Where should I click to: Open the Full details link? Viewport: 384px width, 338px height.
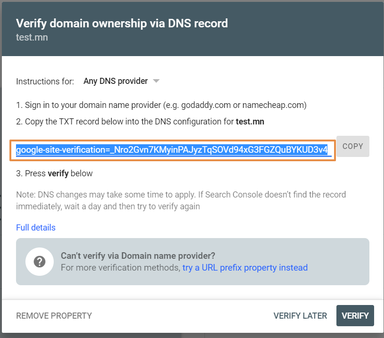point(36,228)
